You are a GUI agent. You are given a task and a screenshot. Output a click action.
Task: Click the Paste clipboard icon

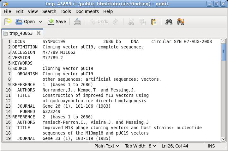click(154, 22)
